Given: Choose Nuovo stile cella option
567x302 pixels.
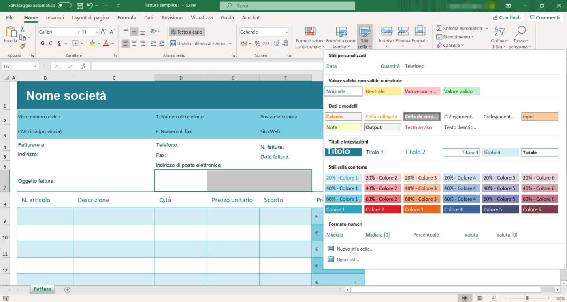Looking at the screenshot, I should coord(354,249).
